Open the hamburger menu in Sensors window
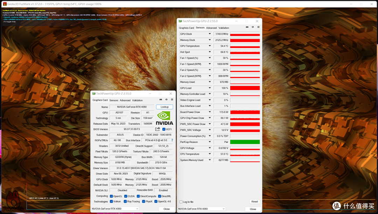The image size is (378, 214). (x=258, y=27)
